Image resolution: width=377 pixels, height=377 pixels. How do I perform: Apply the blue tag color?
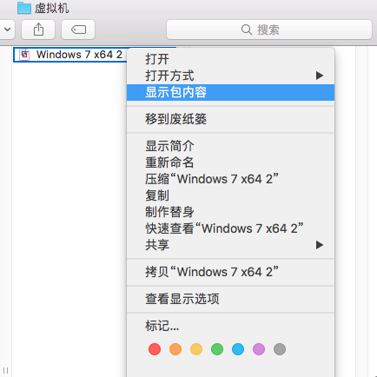coord(238,349)
